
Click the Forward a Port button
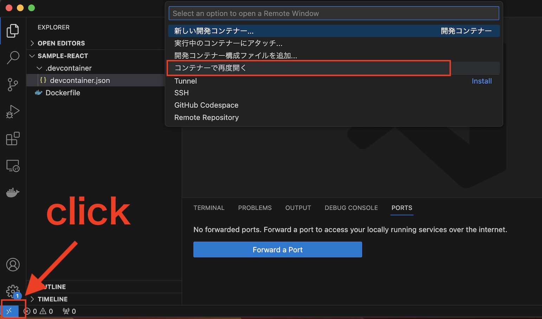278,250
